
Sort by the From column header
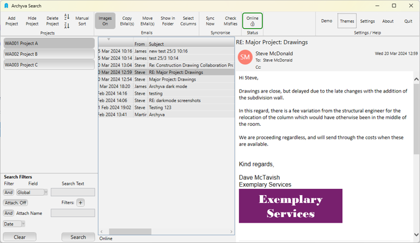point(140,44)
